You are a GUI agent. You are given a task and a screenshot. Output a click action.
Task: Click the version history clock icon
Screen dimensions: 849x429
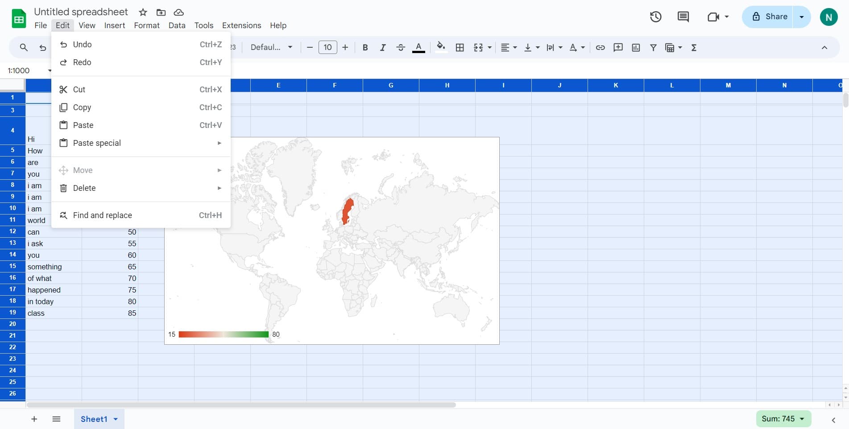pyautogui.click(x=655, y=17)
